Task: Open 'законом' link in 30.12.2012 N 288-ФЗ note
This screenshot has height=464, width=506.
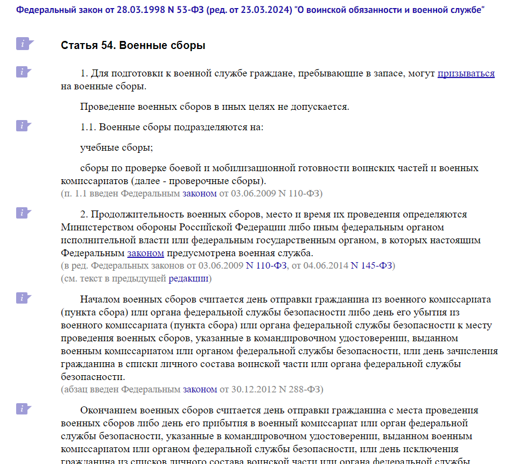Action: point(200,390)
